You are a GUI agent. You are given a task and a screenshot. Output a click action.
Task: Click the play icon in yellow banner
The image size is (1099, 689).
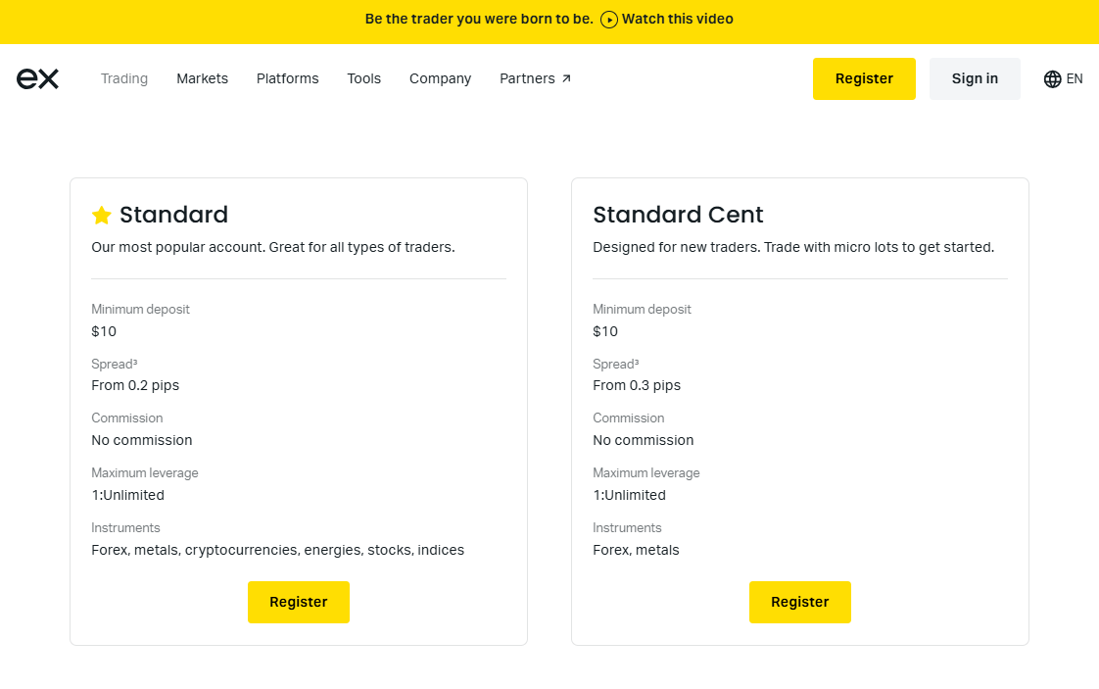(x=609, y=20)
